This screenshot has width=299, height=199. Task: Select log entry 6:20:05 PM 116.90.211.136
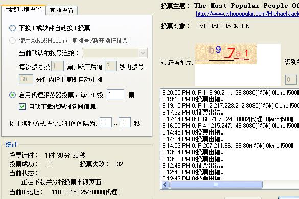pyautogui.click(x=230, y=93)
